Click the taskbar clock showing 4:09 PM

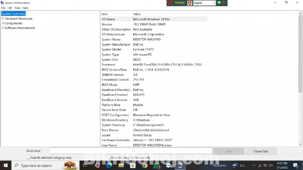(x=282, y=165)
